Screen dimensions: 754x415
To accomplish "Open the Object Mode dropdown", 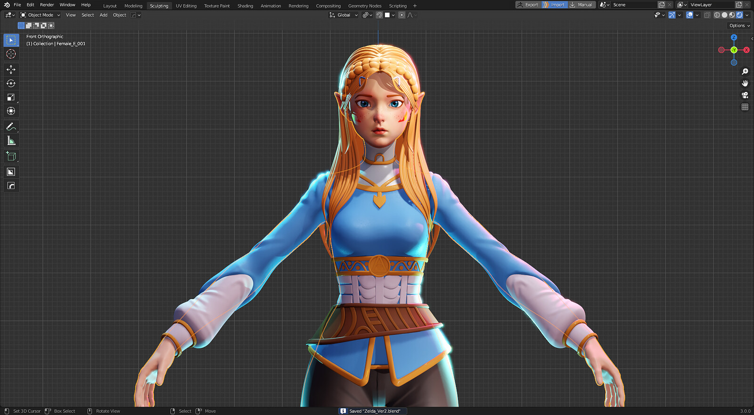I will click(x=40, y=15).
